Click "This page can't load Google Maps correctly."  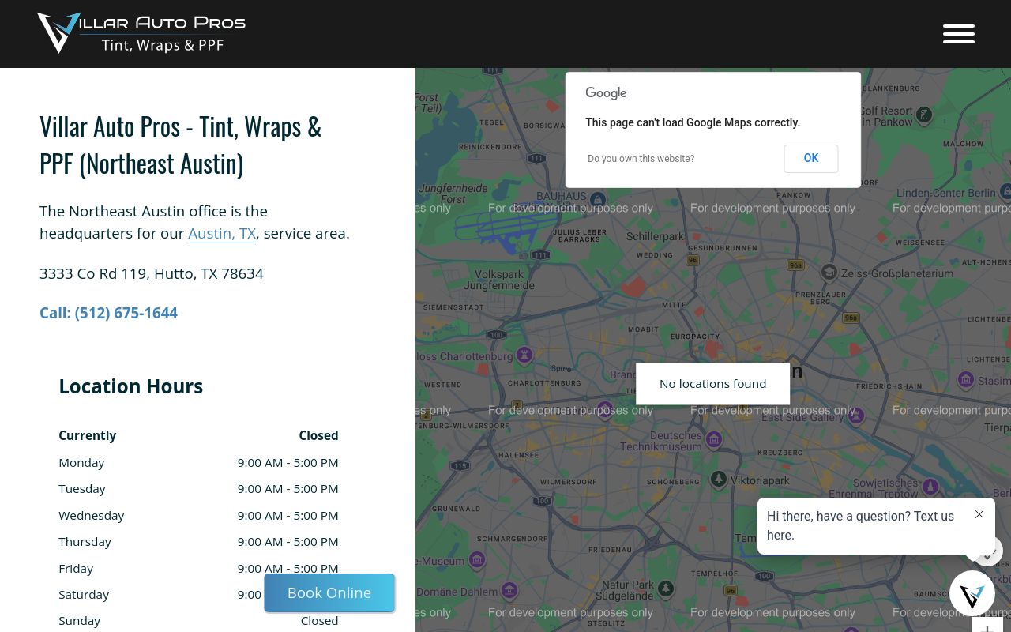click(693, 122)
